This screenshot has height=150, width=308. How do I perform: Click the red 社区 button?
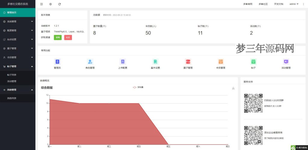click(x=68, y=37)
